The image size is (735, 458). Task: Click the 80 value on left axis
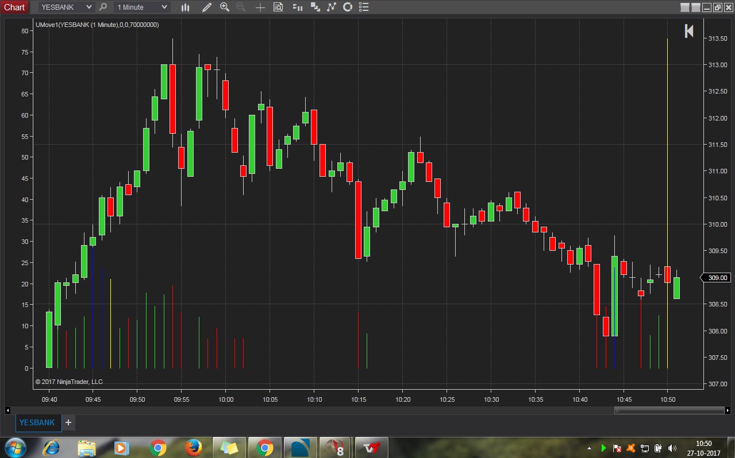pos(25,30)
